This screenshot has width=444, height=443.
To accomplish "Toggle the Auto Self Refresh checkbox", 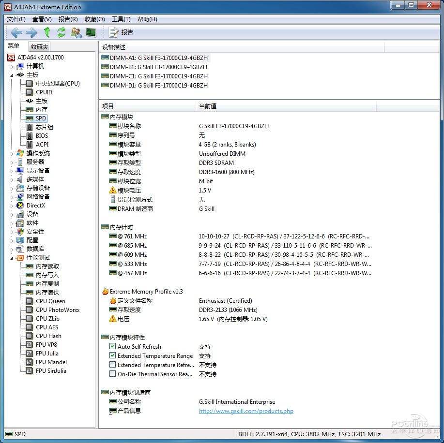I will pos(113,347).
